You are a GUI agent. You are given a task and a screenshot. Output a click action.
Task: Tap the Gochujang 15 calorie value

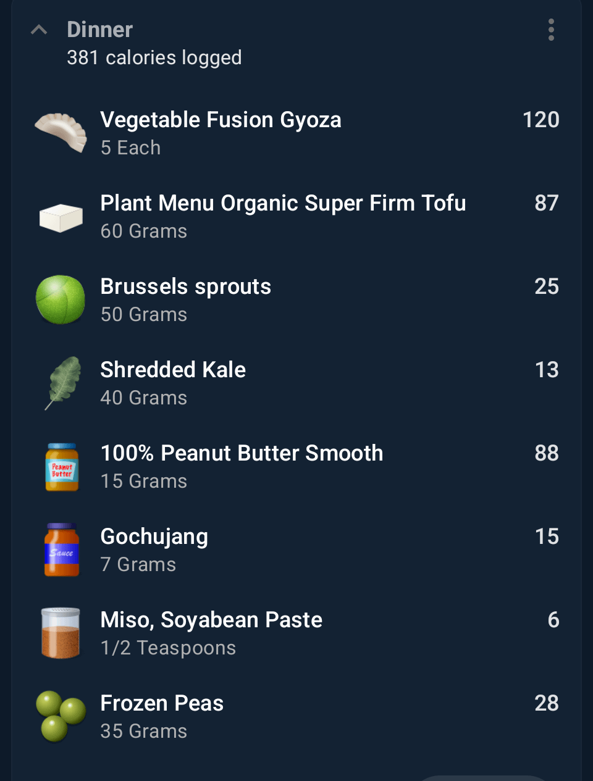click(547, 537)
